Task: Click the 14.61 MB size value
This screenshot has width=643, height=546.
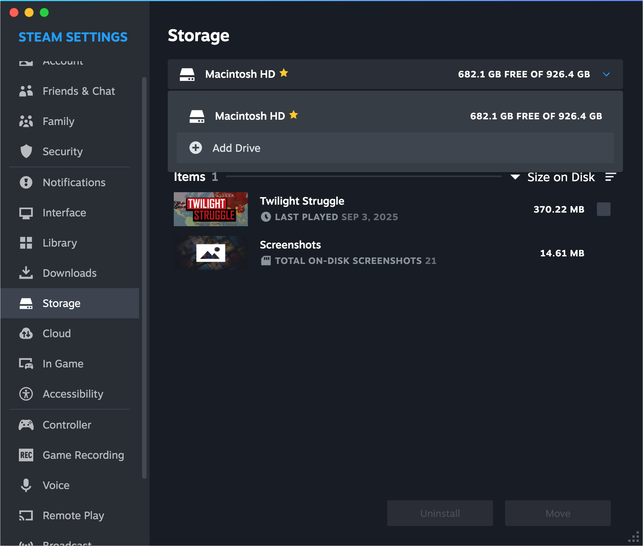Action: point(562,253)
